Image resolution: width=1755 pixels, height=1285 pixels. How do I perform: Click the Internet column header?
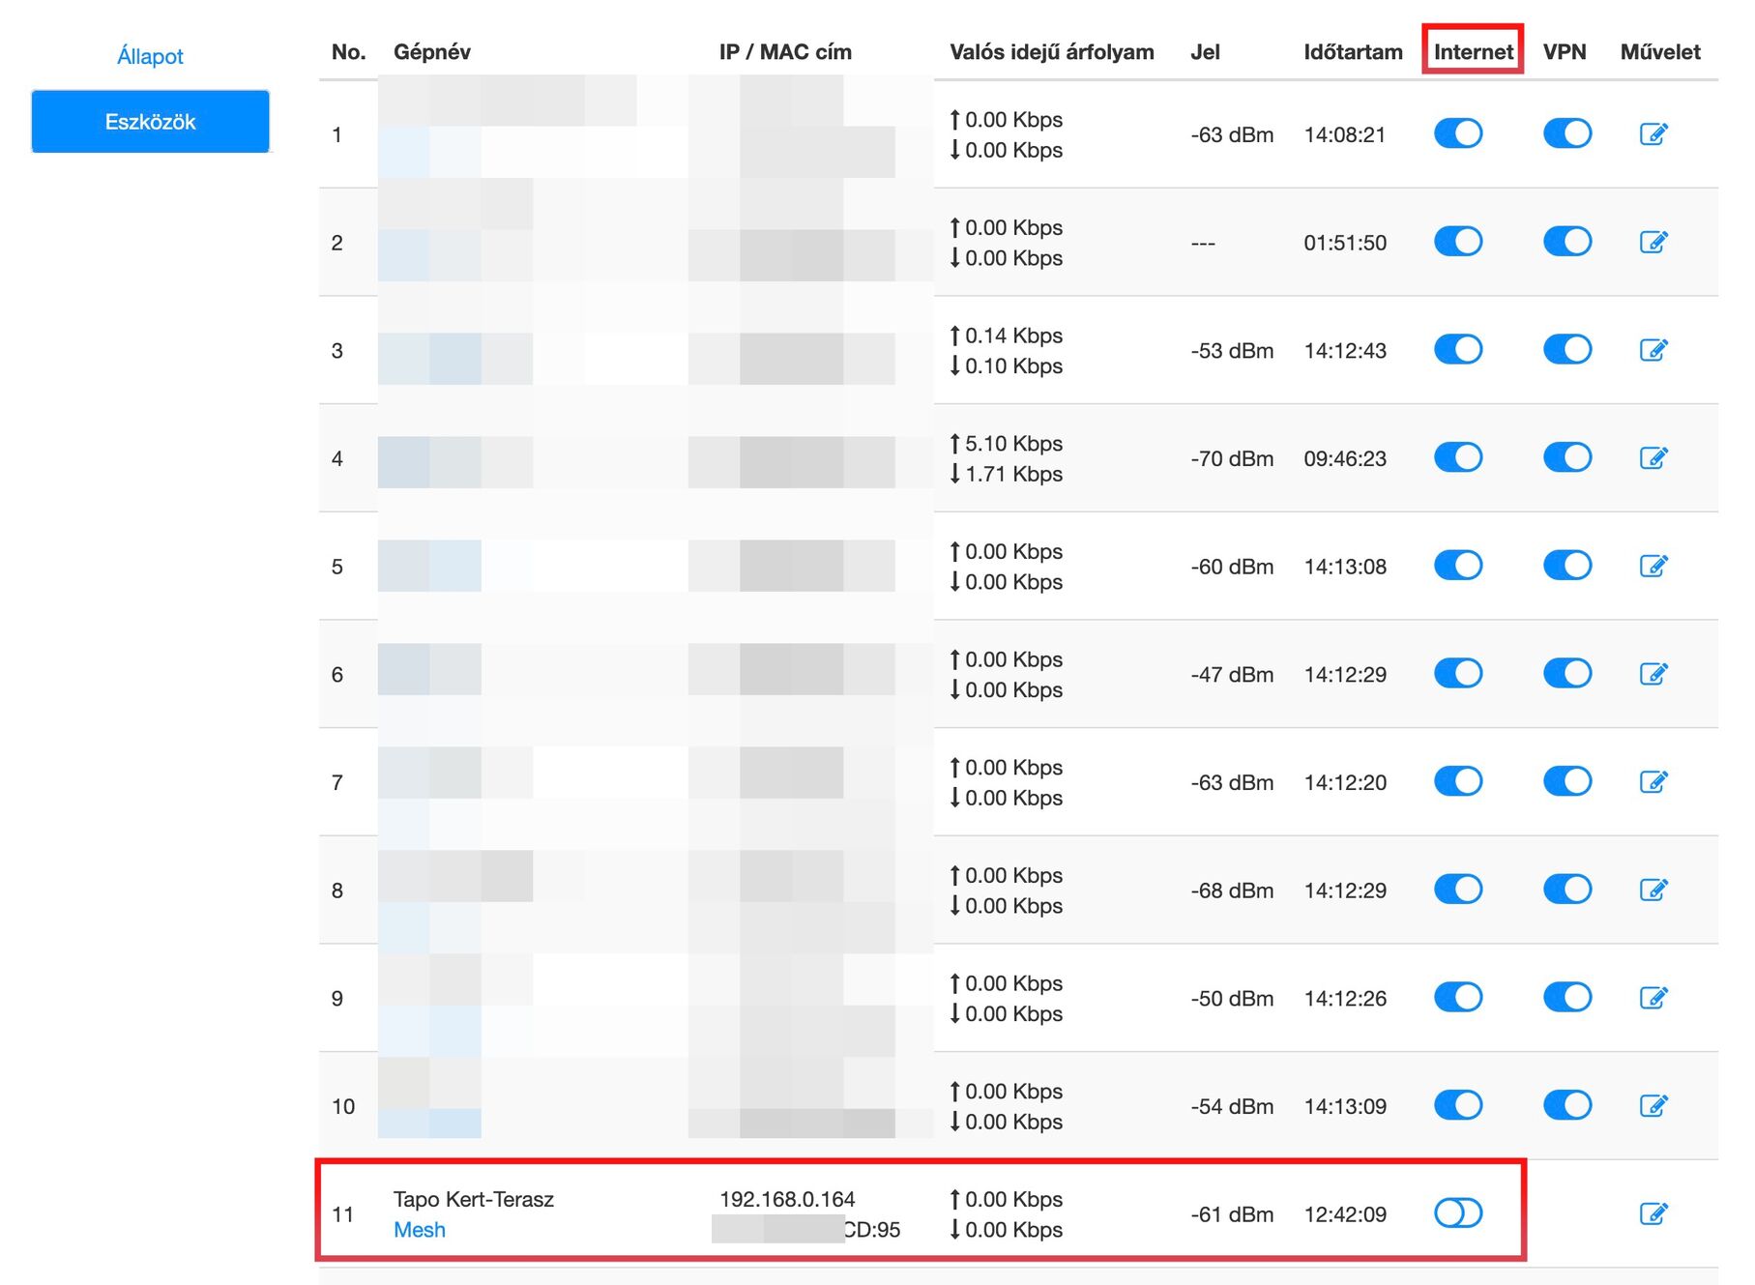pyautogui.click(x=1473, y=52)
